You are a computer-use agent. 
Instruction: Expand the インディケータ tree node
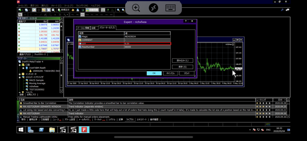(19, 74)
